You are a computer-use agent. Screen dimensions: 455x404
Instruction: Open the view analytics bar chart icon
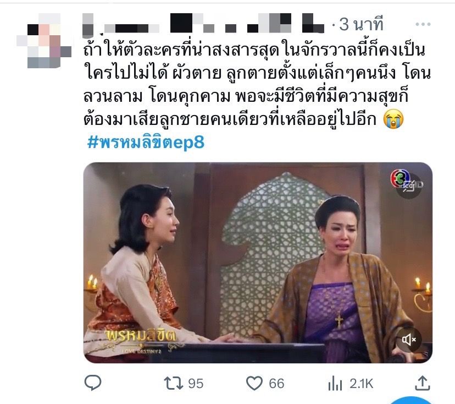[x=335, y=383]
